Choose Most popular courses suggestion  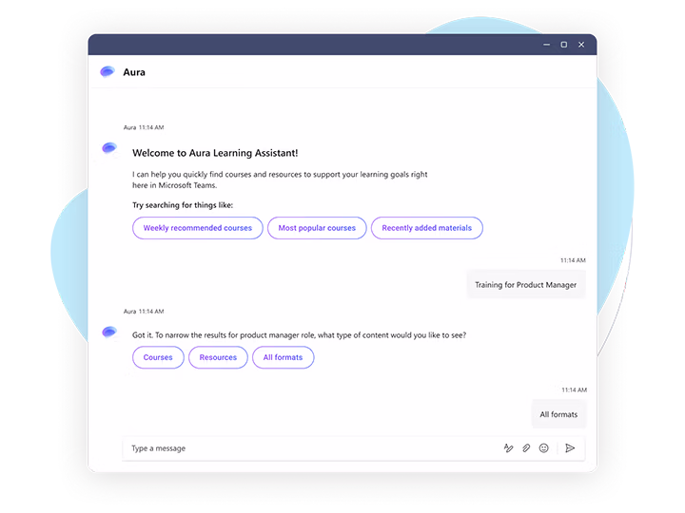(317, 228)
